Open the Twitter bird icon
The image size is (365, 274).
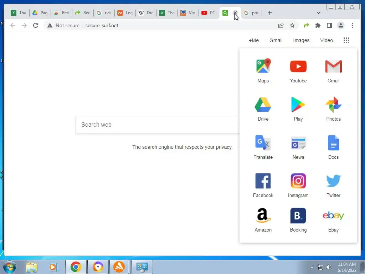coord(333,181)
